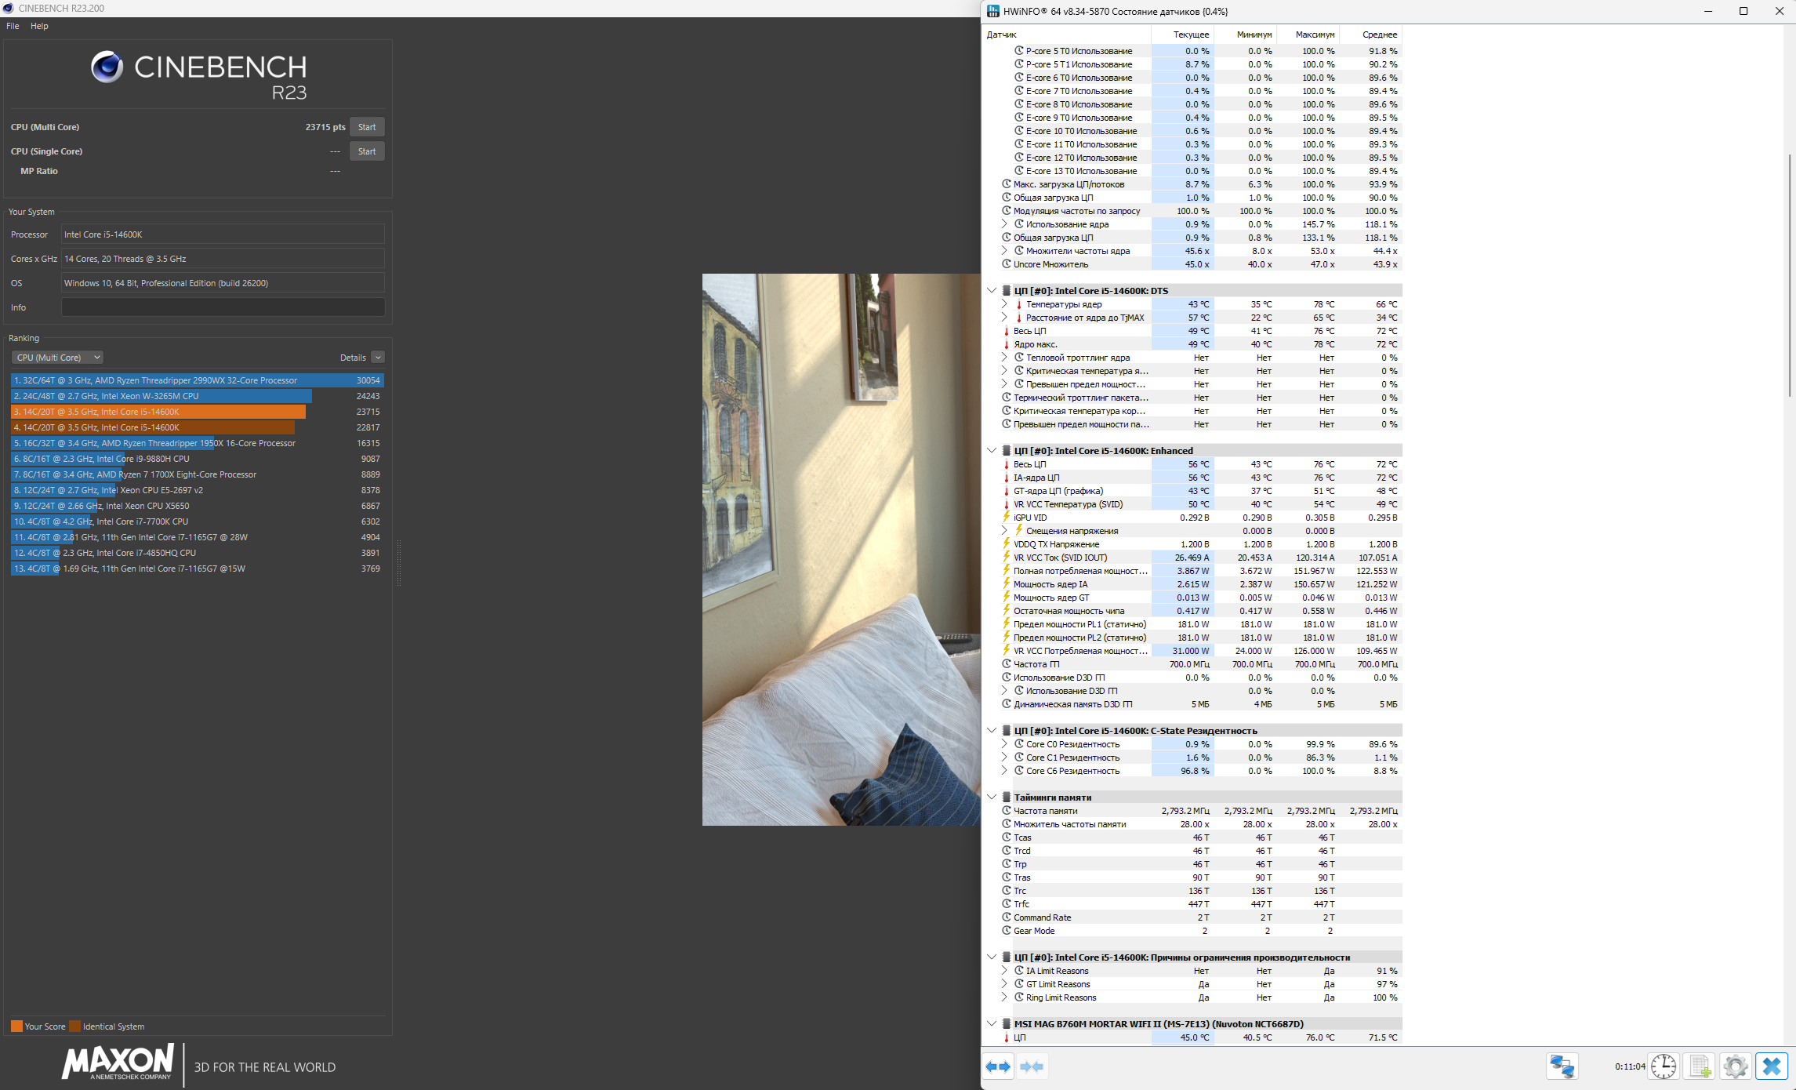Collapse the Тайминги памяти section
Screen dimensions: 1796x1090
(992, 798)
